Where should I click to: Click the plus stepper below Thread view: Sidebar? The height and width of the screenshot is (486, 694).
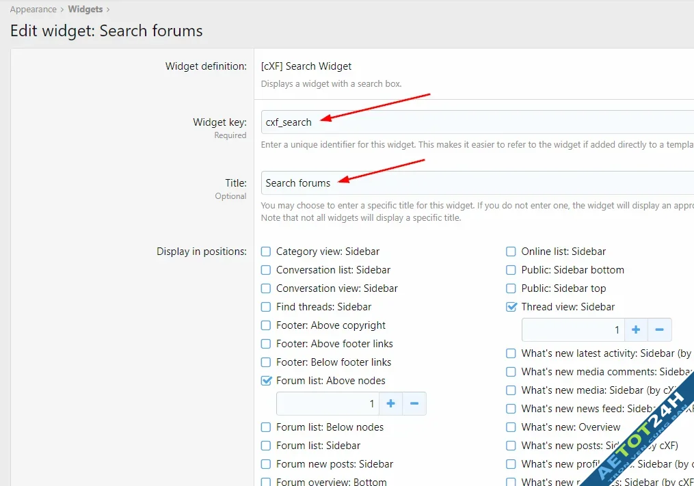[636, 329]
